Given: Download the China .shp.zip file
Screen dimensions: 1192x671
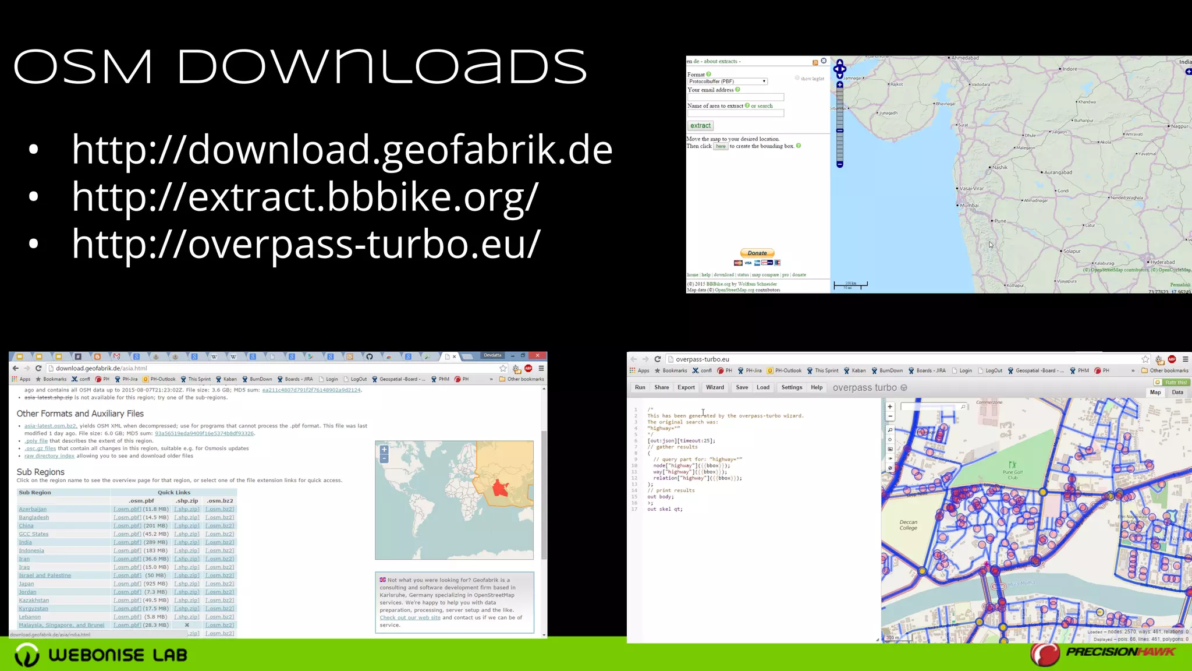Looking at the screenshot, I should pos(187,526).
